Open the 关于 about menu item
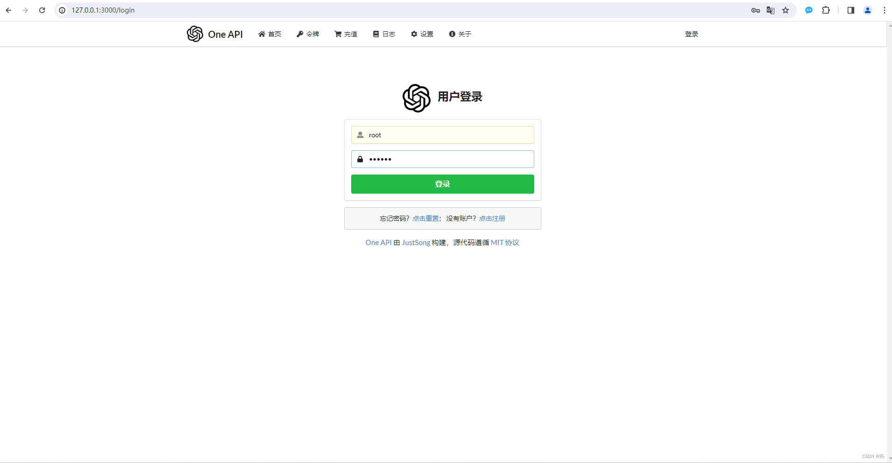This screenshot has width=892, height=463. pos(460,34)
